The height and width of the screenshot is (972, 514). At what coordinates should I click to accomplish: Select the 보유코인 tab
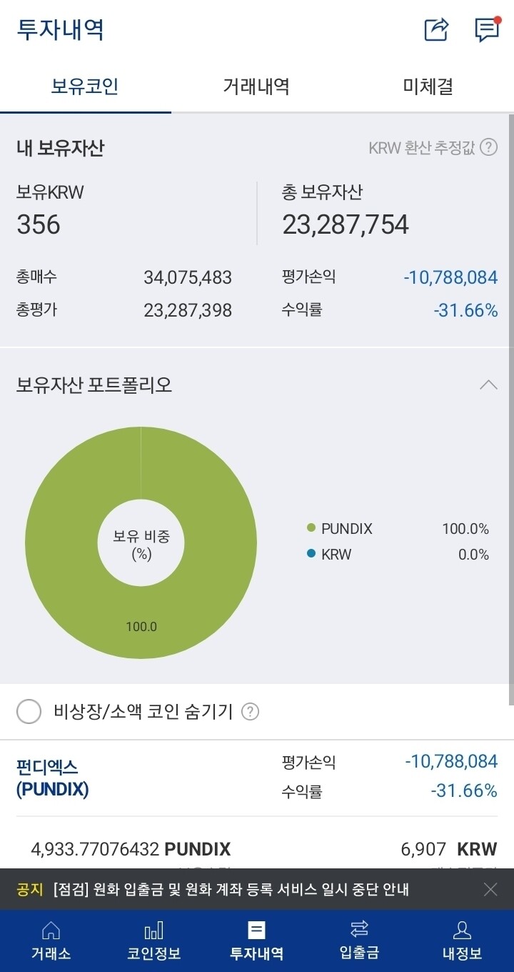point(86,86)
